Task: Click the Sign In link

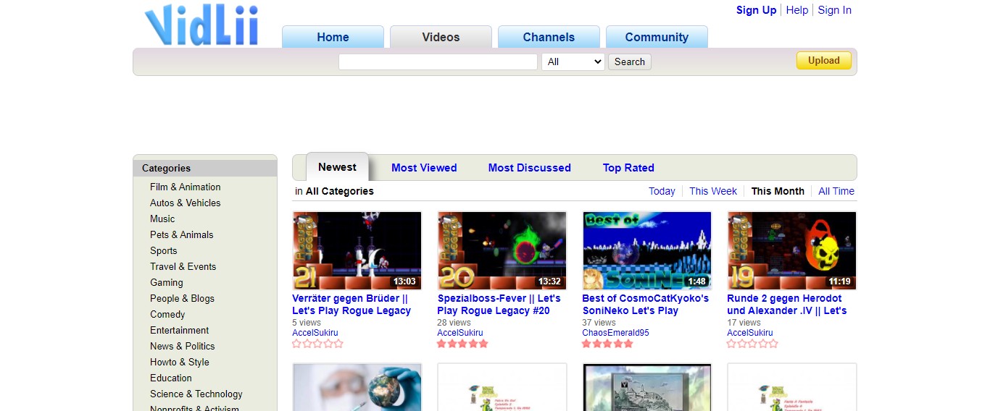Action: pos(835,10)
